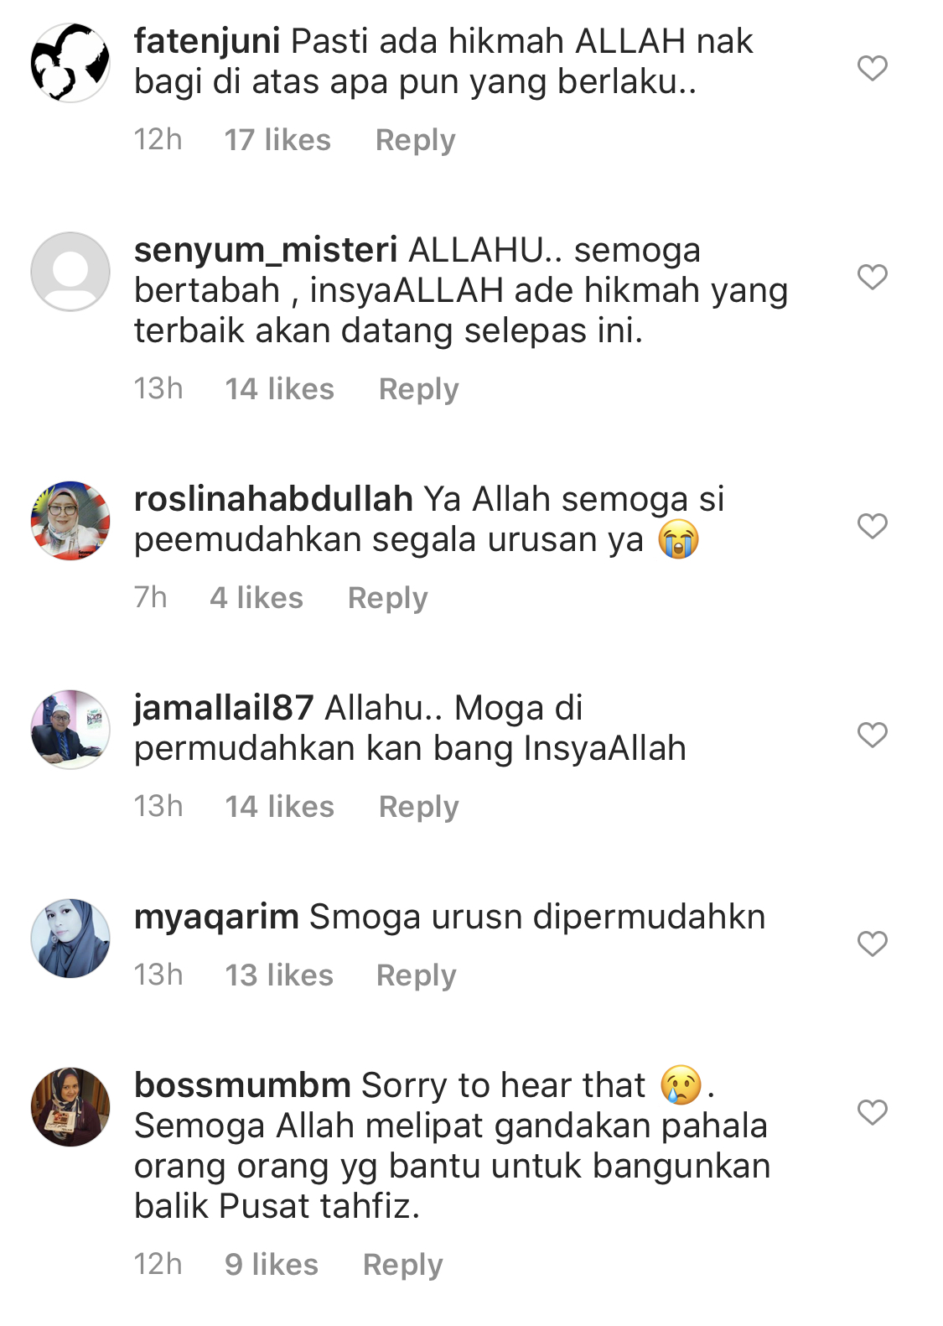This screenshot has width=943, height=1326.
Task: Reply to senyum_misteri's comment
Action: pyautogui.click(x=418, y=389)
